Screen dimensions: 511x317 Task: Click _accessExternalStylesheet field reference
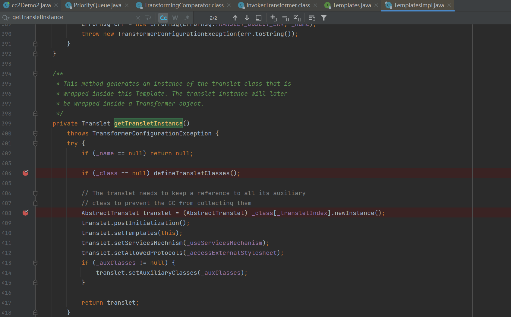click(x=232, y=253)
